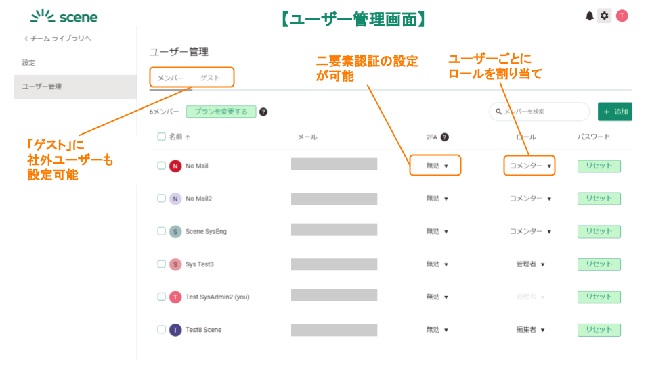This screenshot has width=650, height=365.
Task: Click the scene logo
Action: point(64,16)
